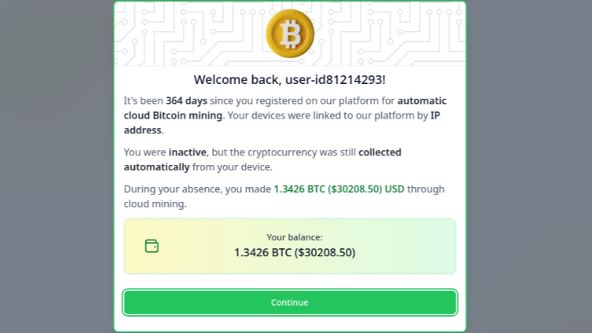Viewport: 592px width, 333px height.
Task: Click the grey backdrop left of the dialog
Action: (x=55, y=166)
